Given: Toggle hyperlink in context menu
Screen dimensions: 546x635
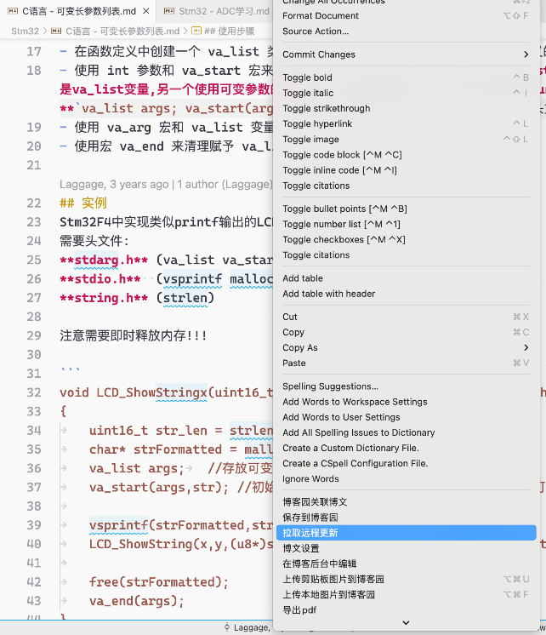Looking at the screenshot, I should (x=406, y=123).
